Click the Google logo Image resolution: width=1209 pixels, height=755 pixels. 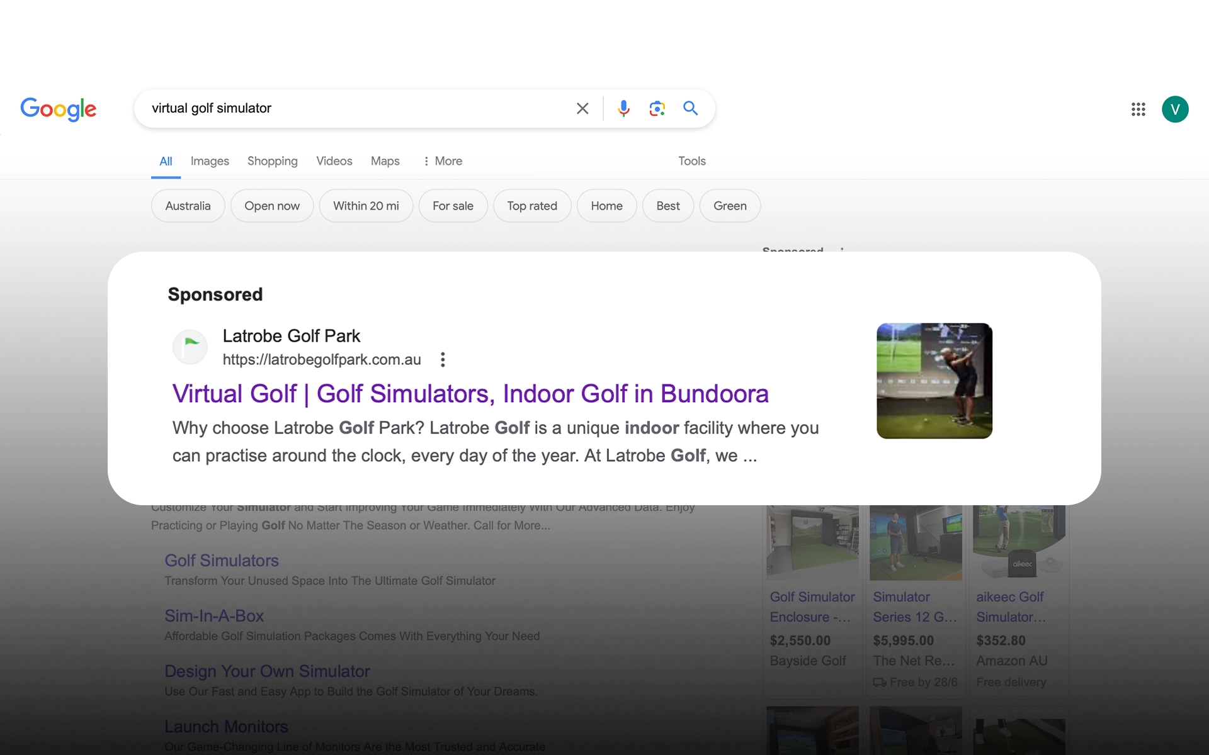coord(59,109)
